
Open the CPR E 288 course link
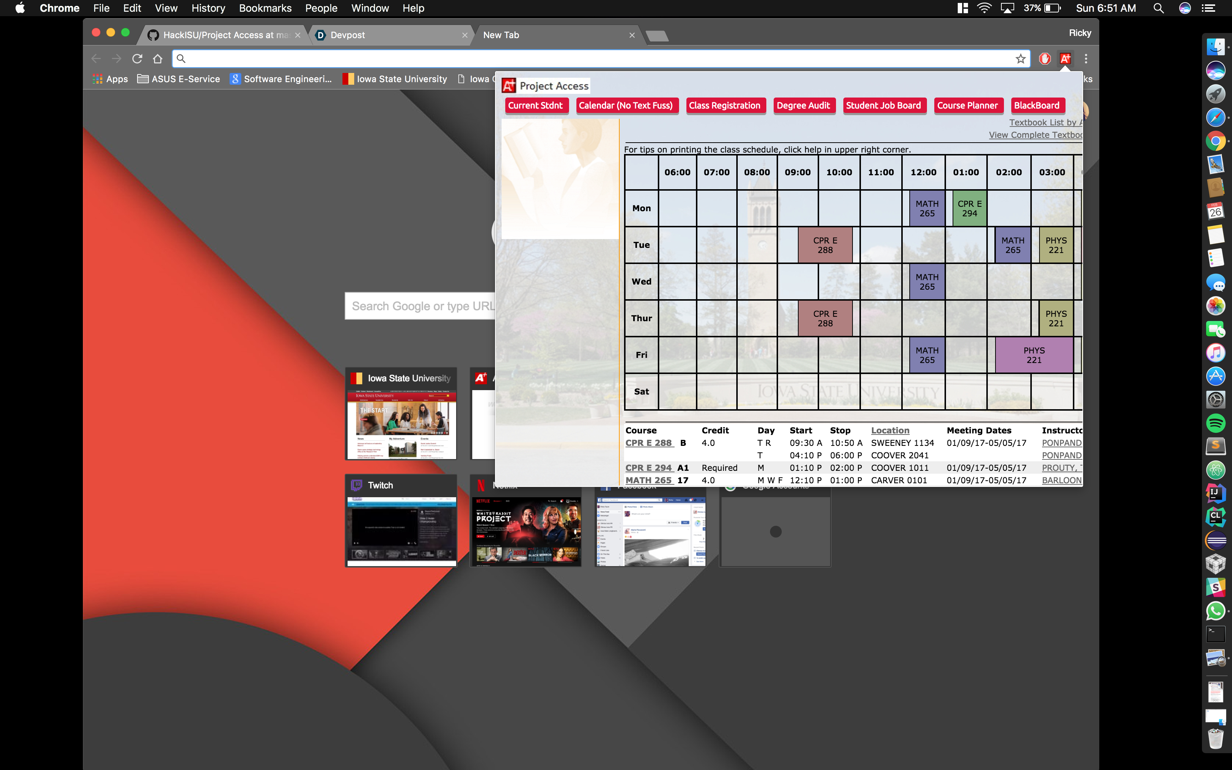point(649,443)
